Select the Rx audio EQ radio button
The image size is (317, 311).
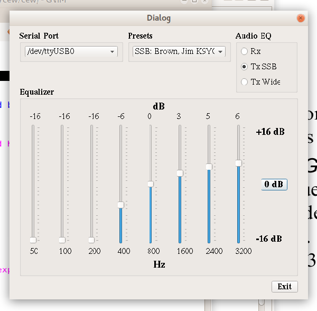(244, 51)
